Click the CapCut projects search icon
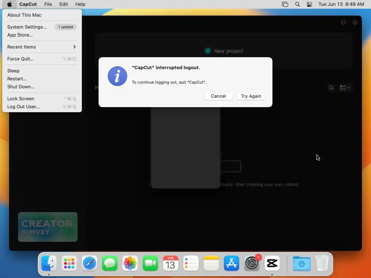This screenshot has width=371, height=278. (331, 88)
